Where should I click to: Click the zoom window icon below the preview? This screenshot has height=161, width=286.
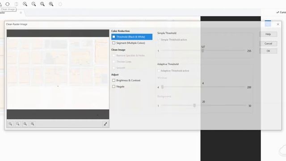pyautogui.click(x=25, y=124)
